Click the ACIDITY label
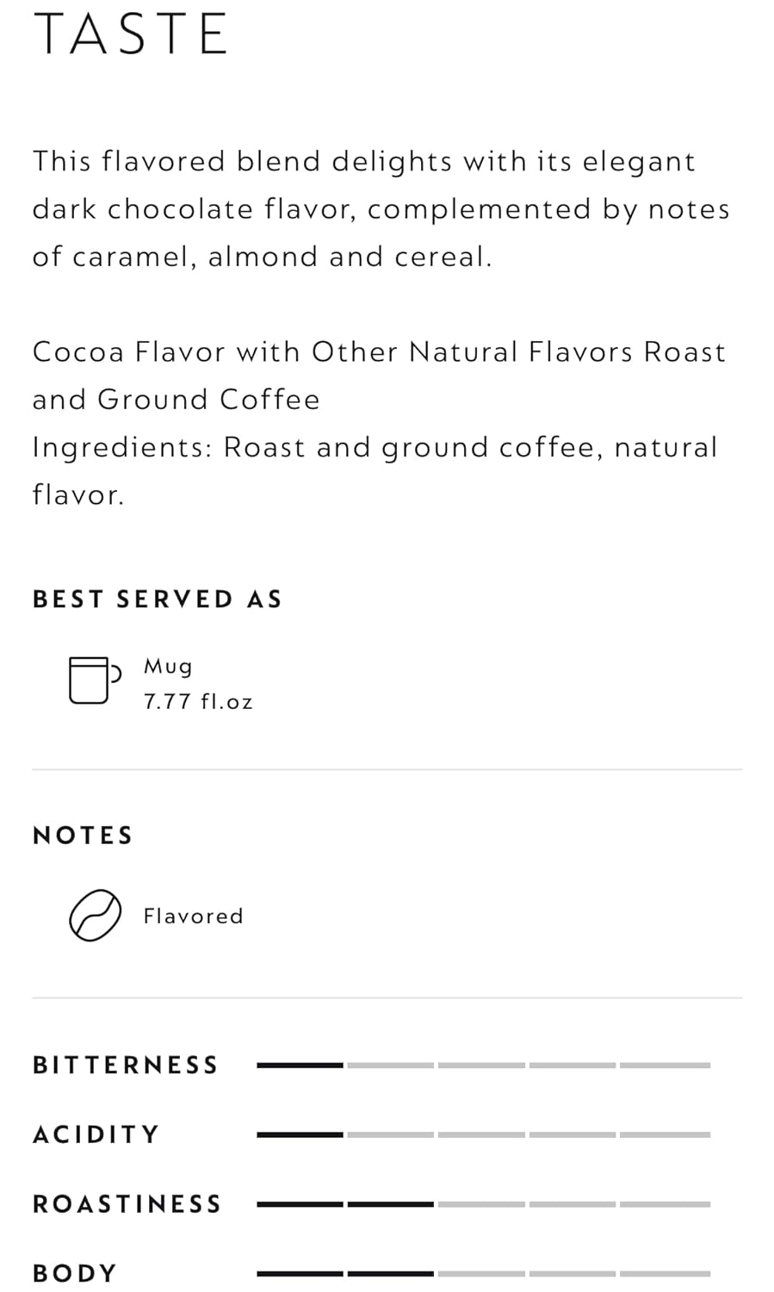This screenshot has height=1292, width=774. pos(96,1134)
